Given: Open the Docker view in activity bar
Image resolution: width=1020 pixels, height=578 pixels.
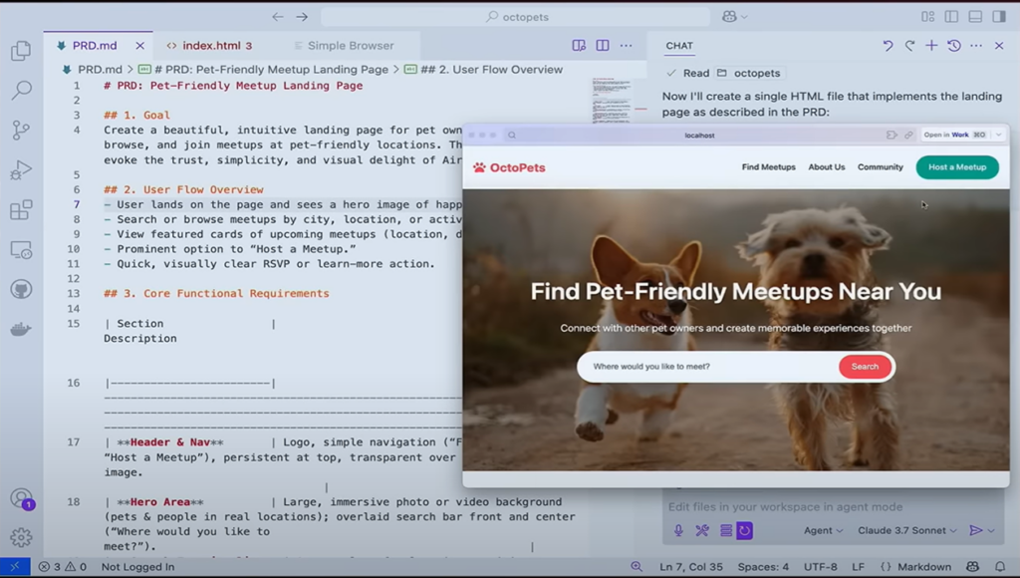Looking at the screenshot, I should click(20, 330).
